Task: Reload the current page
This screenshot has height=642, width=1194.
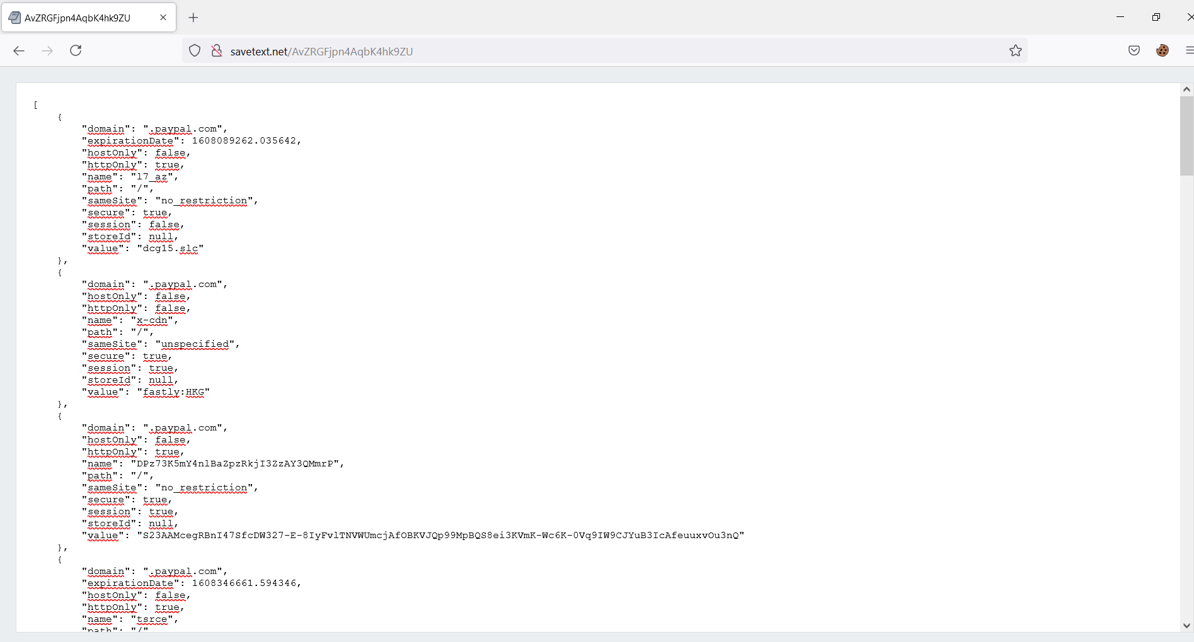Action: [x=76, y=51]
